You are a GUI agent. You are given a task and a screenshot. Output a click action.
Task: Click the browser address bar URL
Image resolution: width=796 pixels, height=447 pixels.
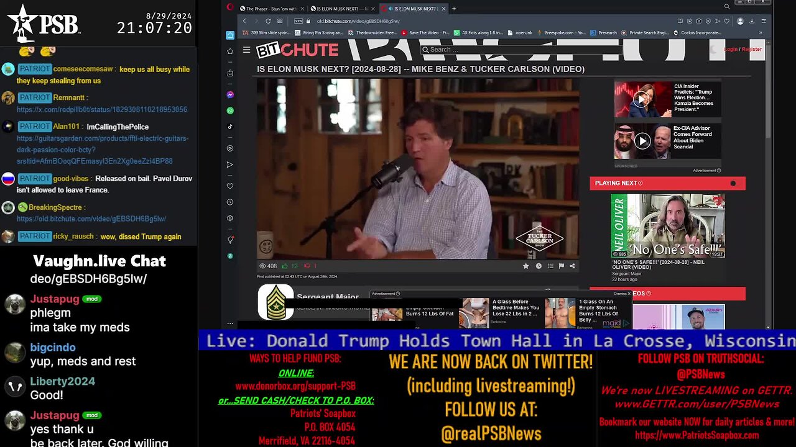358,21
